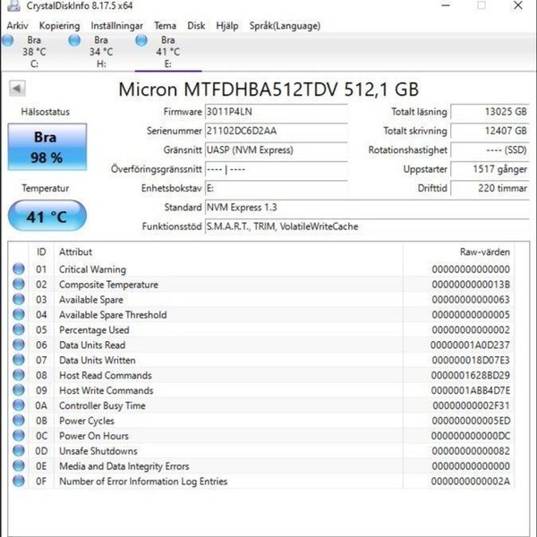Click the Rotationshastighet value ---- (SSD)

tap(490, 150)
